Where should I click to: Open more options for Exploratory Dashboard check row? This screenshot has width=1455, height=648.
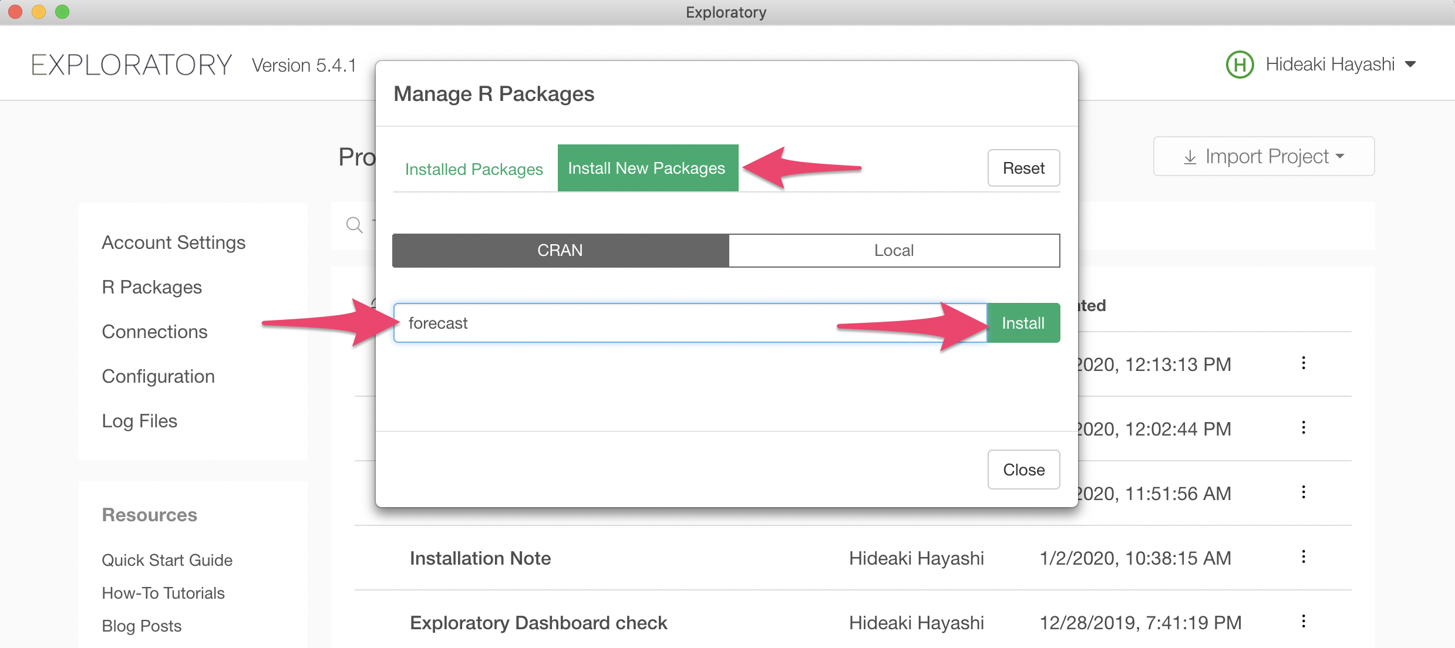(x=1304, y=622)
